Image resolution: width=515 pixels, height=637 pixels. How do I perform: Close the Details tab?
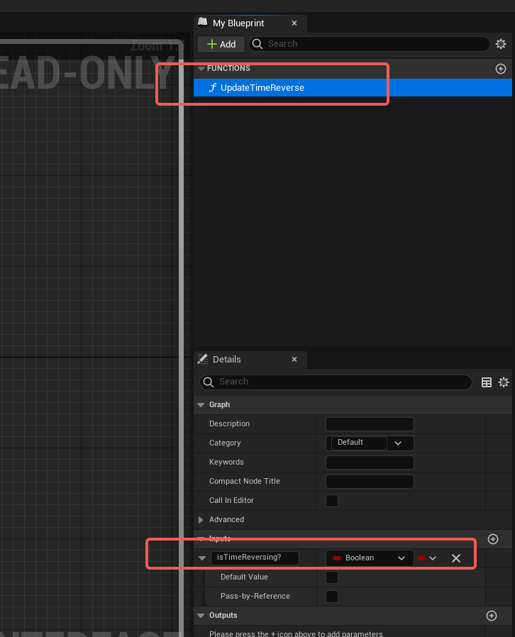click(x=294, y=360)
